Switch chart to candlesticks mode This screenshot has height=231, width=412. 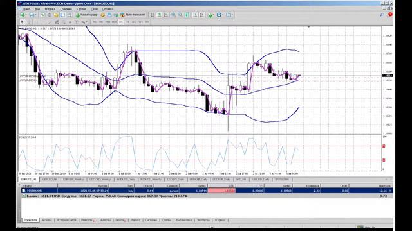[159, 15]
